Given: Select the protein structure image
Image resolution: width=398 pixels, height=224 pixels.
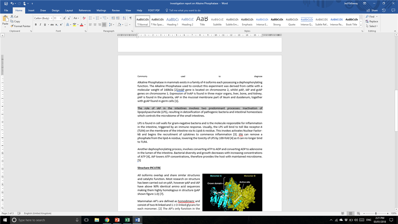Looking at the screenshot, I should pyautogui.click(x=232, y=192).
